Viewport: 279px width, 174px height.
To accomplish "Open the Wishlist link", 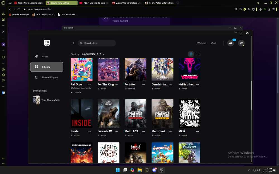I will (202, 43).
